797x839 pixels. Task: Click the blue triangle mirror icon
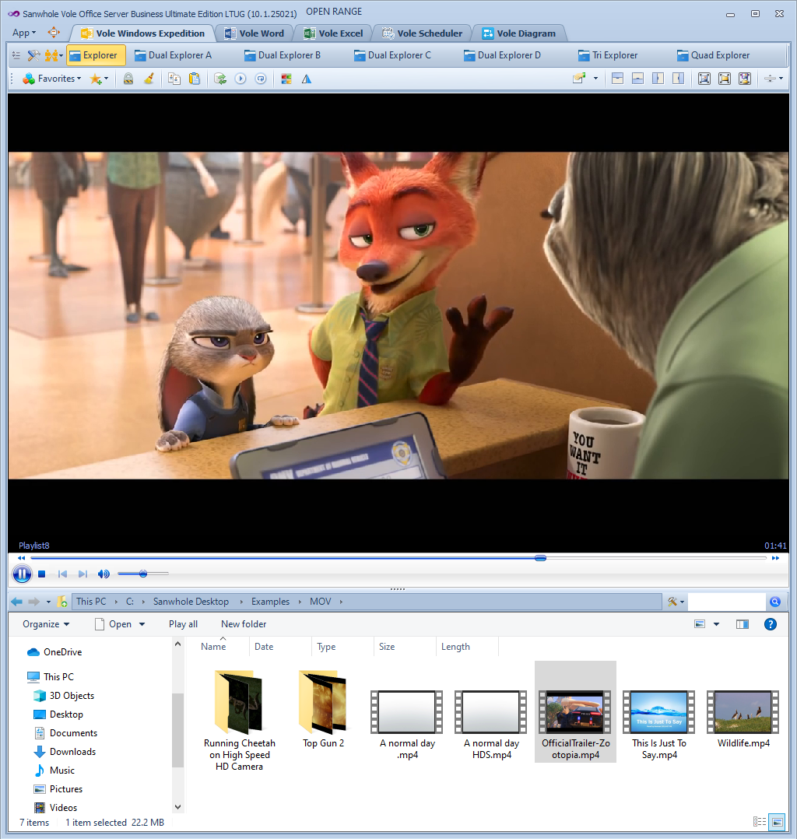[306, 79]
